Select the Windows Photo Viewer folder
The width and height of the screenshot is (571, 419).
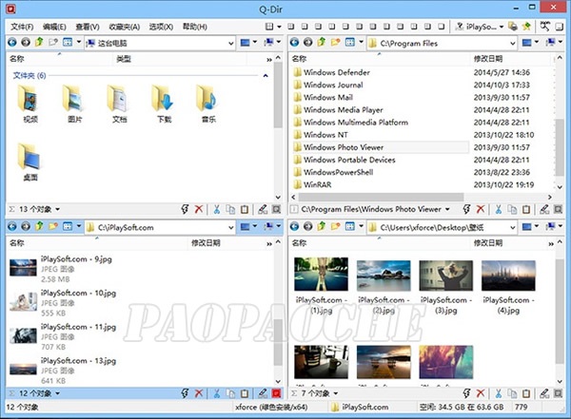pyautogui.click(x=339, y=147)
